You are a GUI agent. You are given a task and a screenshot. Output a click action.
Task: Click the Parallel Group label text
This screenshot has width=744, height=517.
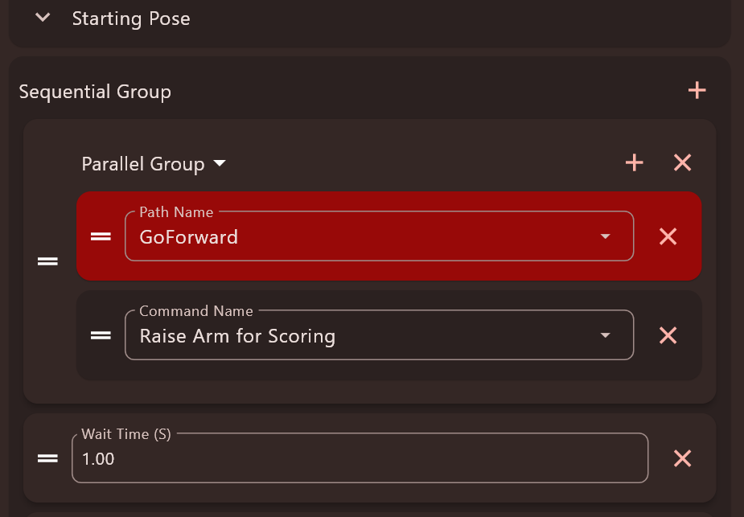[x=143, y=164]
